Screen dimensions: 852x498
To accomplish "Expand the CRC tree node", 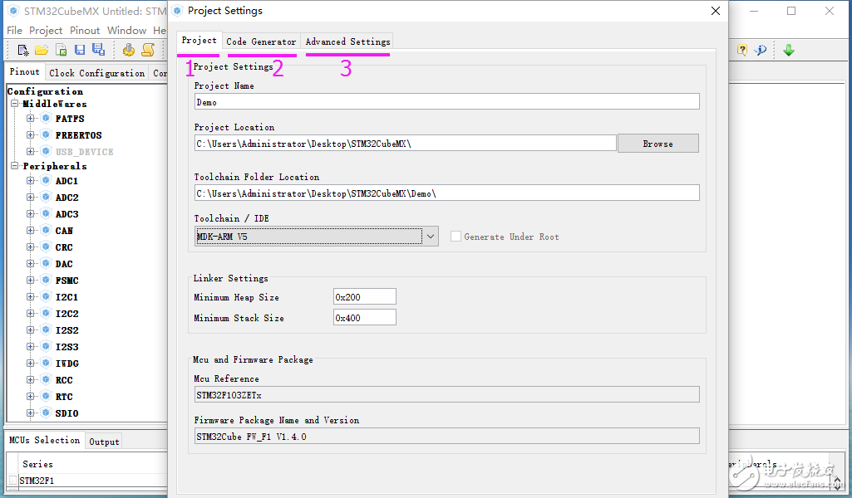I will click(31, 247).
